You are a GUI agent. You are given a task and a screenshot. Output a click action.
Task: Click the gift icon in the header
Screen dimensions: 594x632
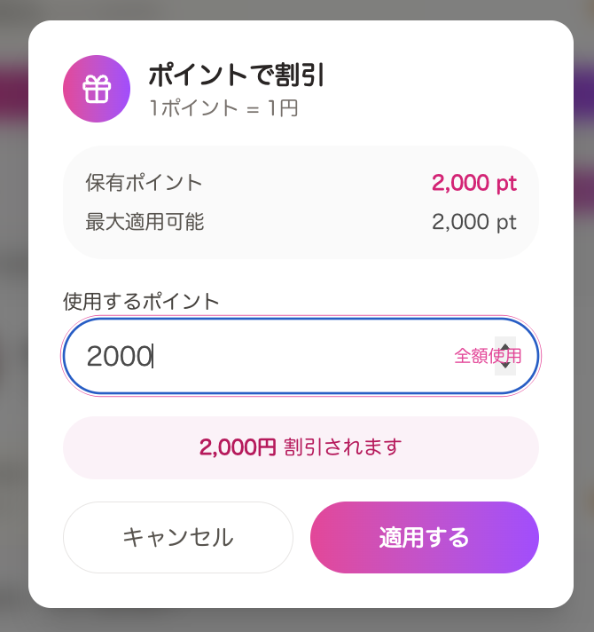(97, 89)
